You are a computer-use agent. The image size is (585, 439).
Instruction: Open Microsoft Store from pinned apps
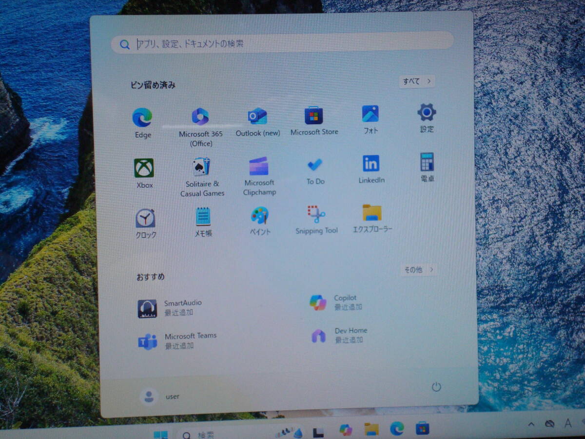coord(314,121)
